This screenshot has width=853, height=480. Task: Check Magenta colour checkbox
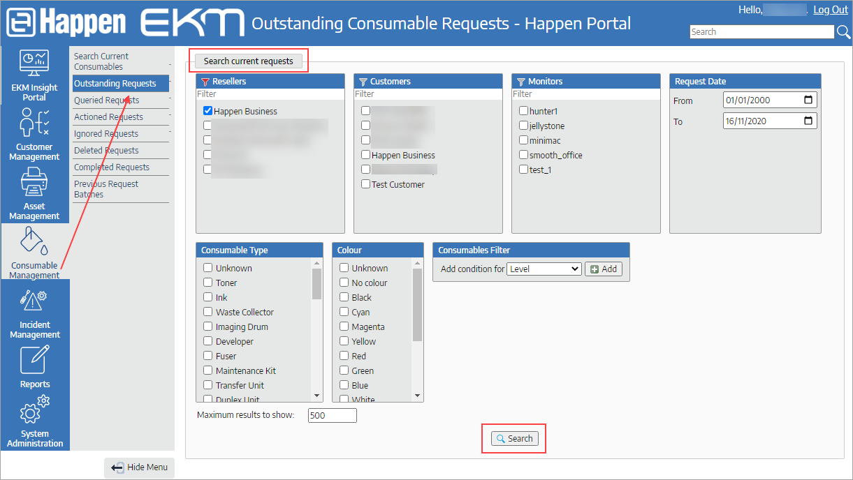[x=344, y=327]
